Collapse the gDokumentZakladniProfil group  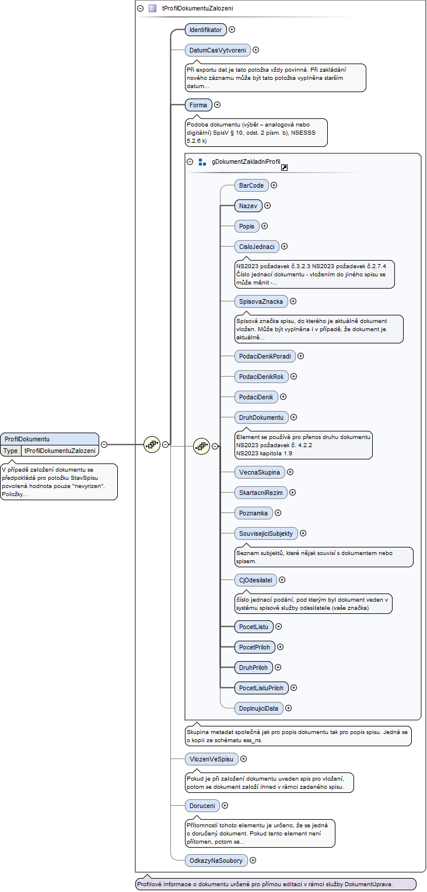(190, 162)
